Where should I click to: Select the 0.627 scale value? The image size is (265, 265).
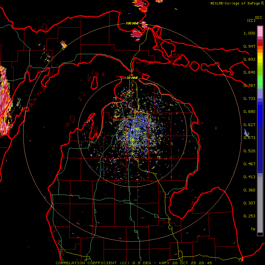tap(249, 125)
